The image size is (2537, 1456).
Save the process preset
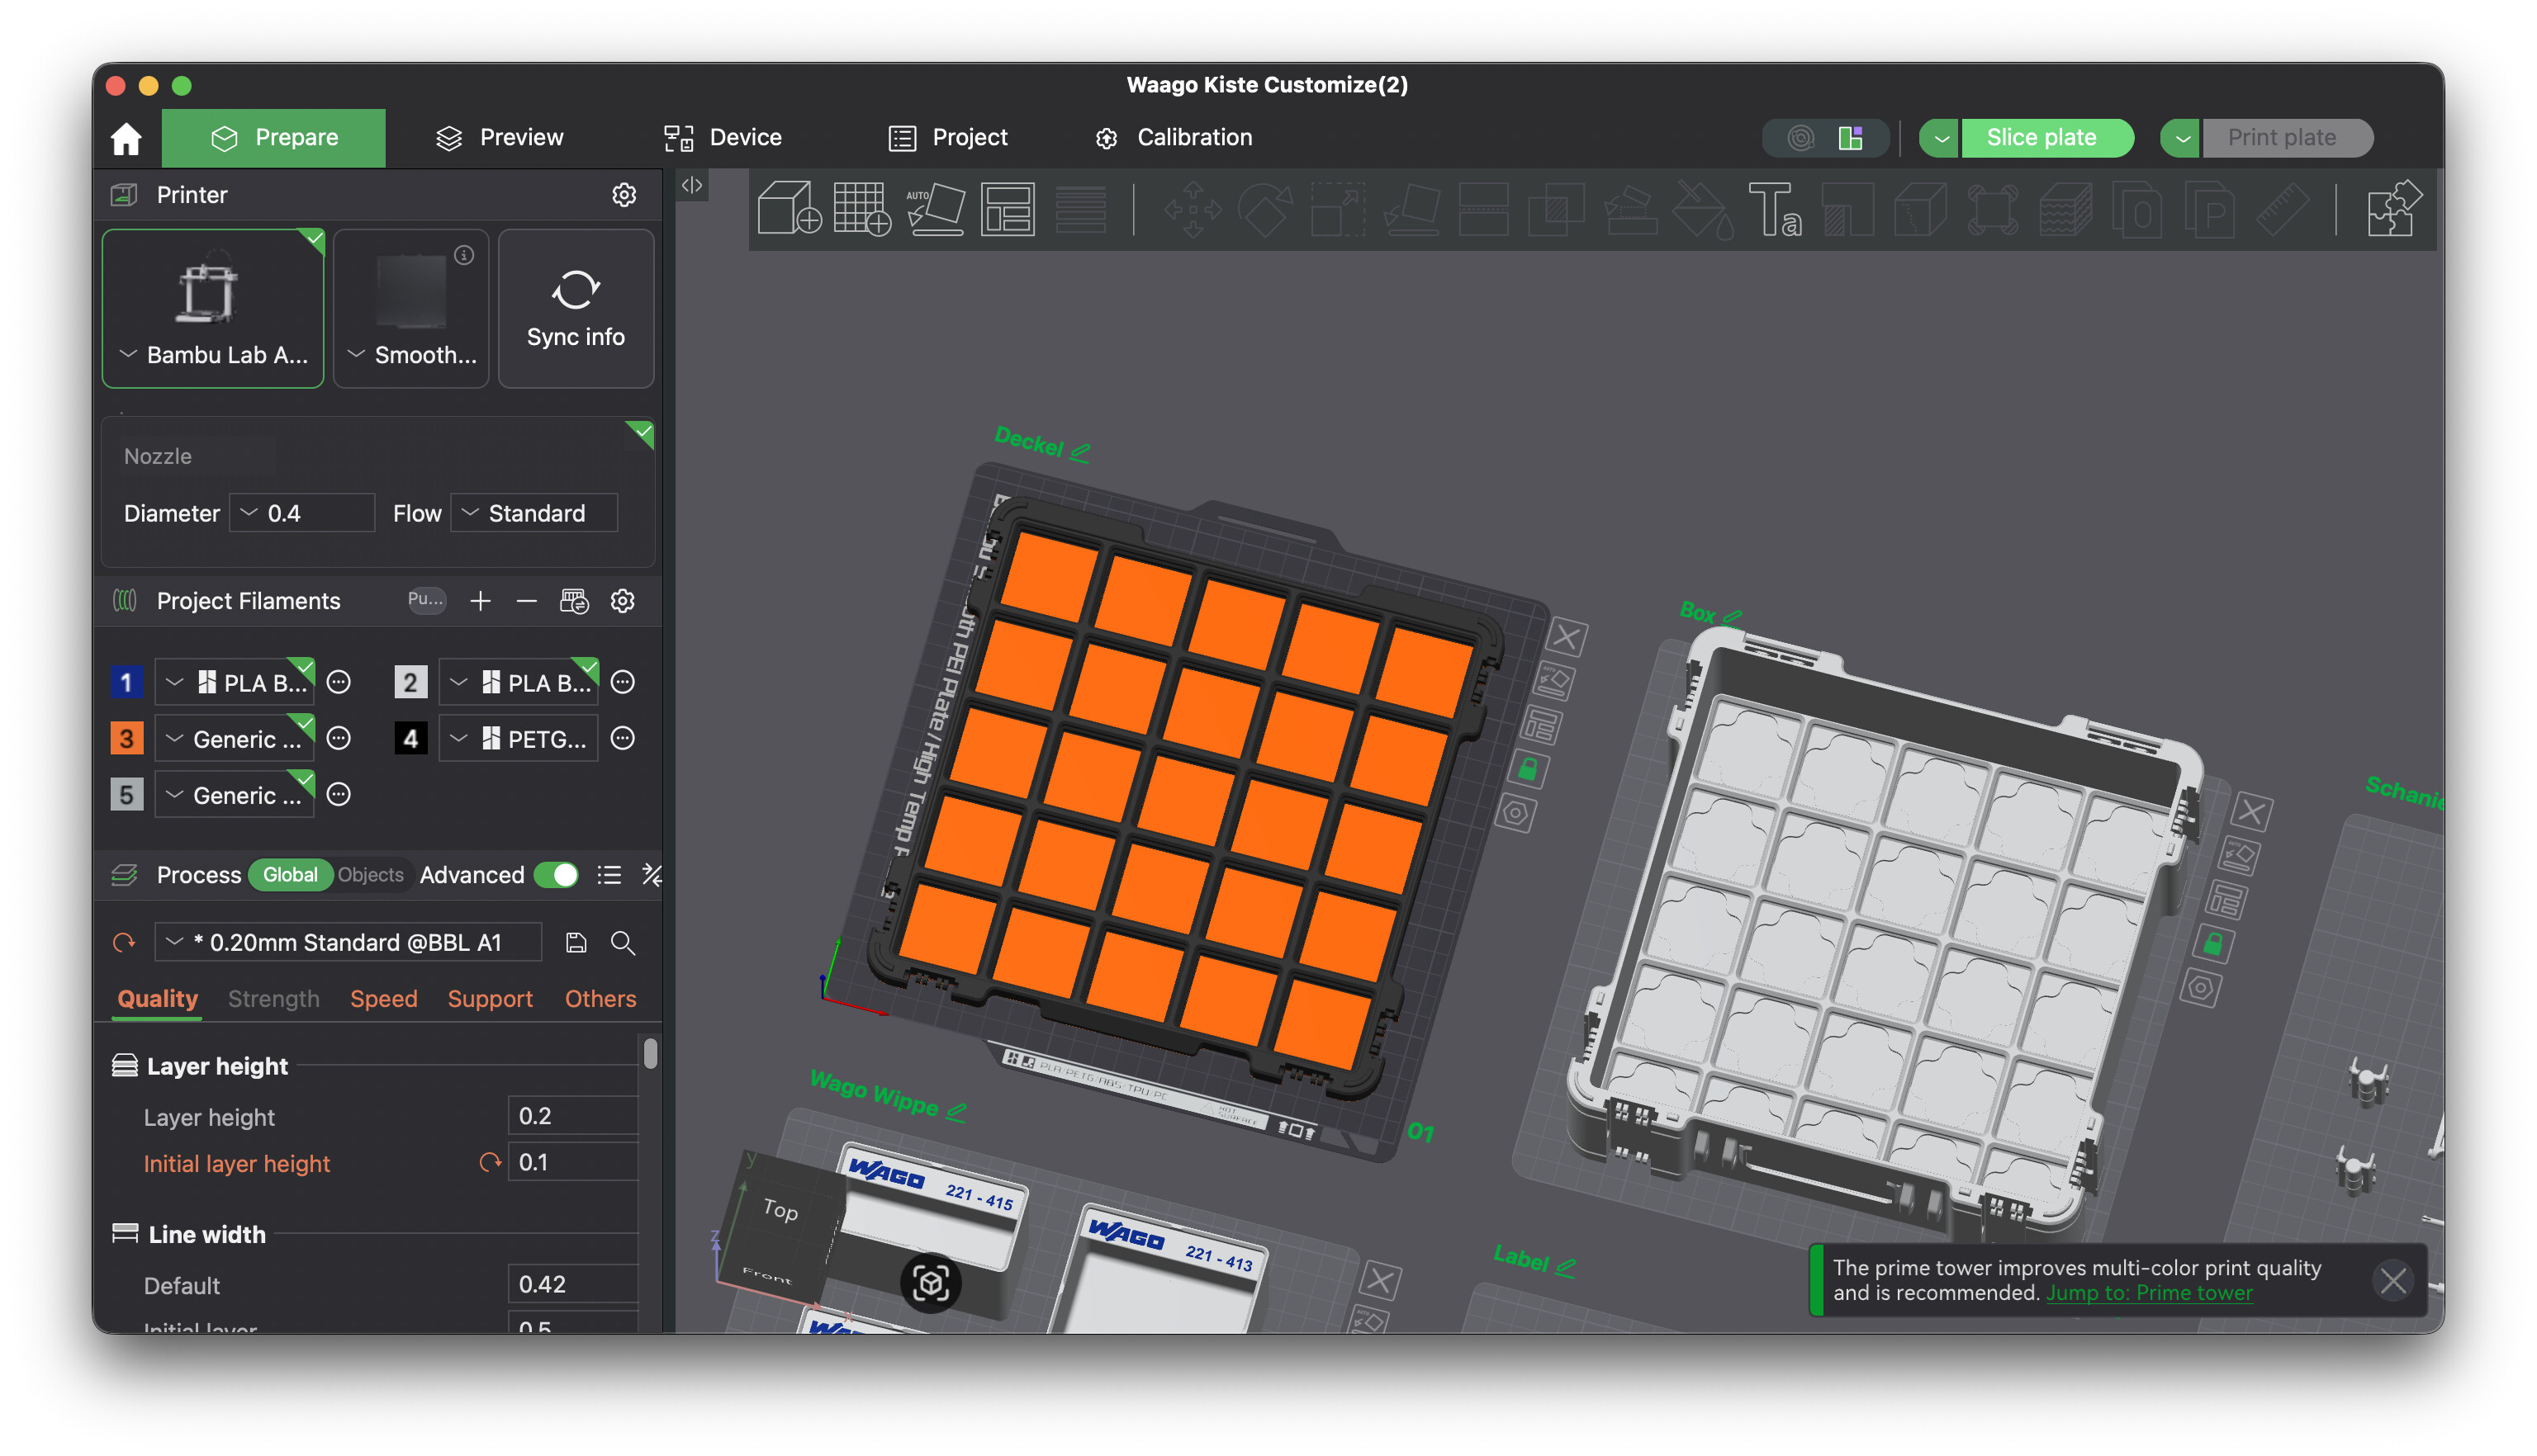[x=576, y=942]
